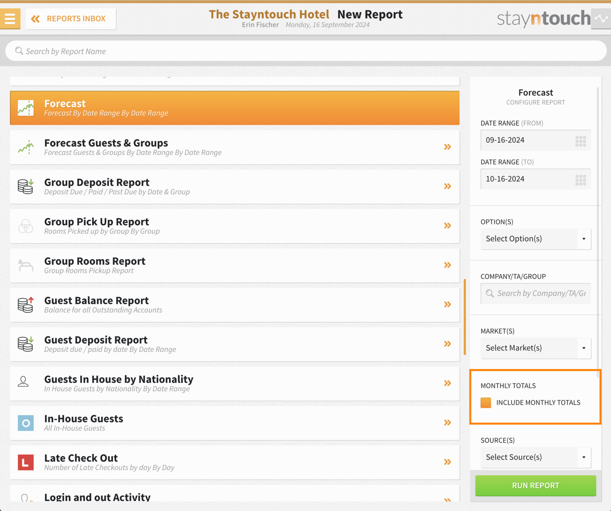Open the hamburger main menu
This screenshot has height=511, width=611.
[10, 19]
